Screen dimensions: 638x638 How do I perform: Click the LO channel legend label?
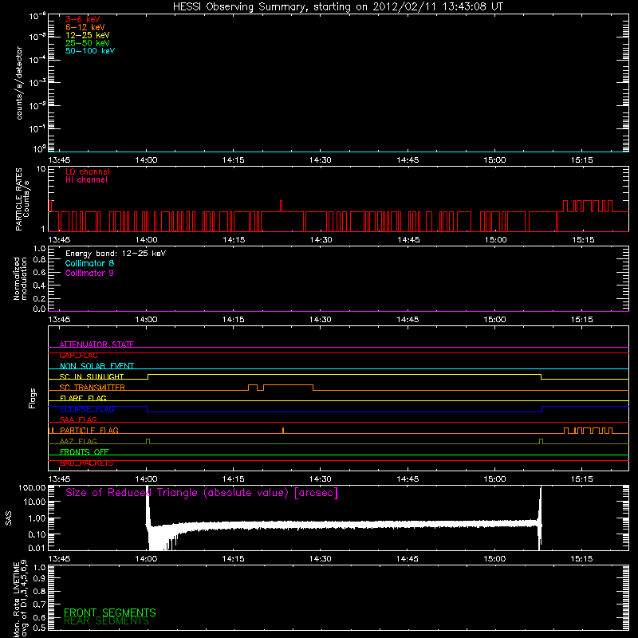(x=88, y=171)
